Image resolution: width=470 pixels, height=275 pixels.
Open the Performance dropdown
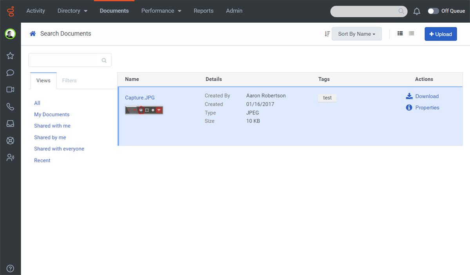161,11
